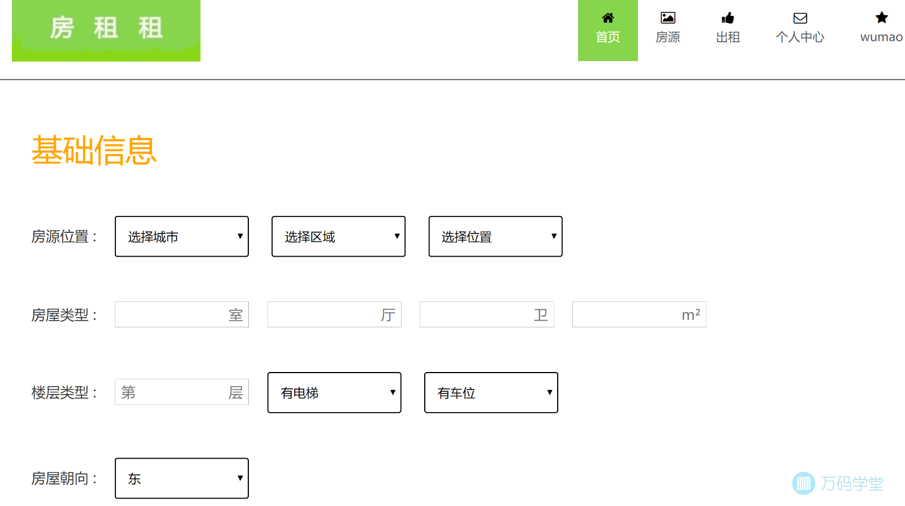This screenshot has width=905, height=506.
Task: Expand the 有电梯 elevator dropdown
Action: [334, 392]
